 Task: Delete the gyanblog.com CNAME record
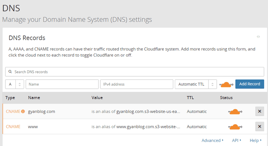(260, 111)
